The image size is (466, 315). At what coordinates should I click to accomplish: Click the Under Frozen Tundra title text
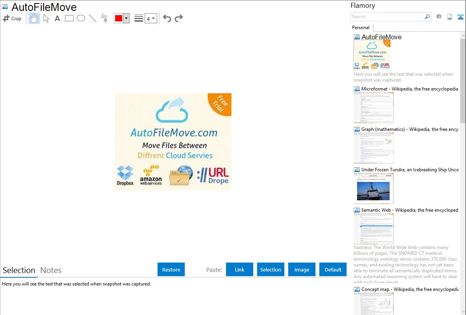410,169
